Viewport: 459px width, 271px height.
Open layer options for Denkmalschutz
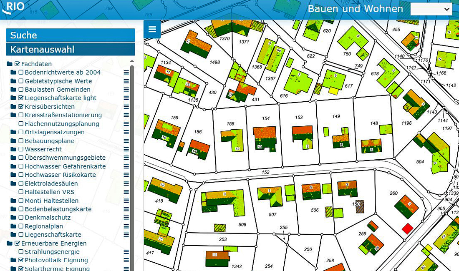point(126,218)
